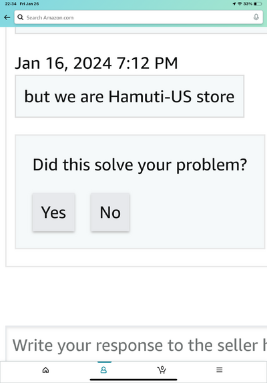Viewport: 267px width, 383px height.
Task: Tap the battery status icon
Action: tap(258, 4)
